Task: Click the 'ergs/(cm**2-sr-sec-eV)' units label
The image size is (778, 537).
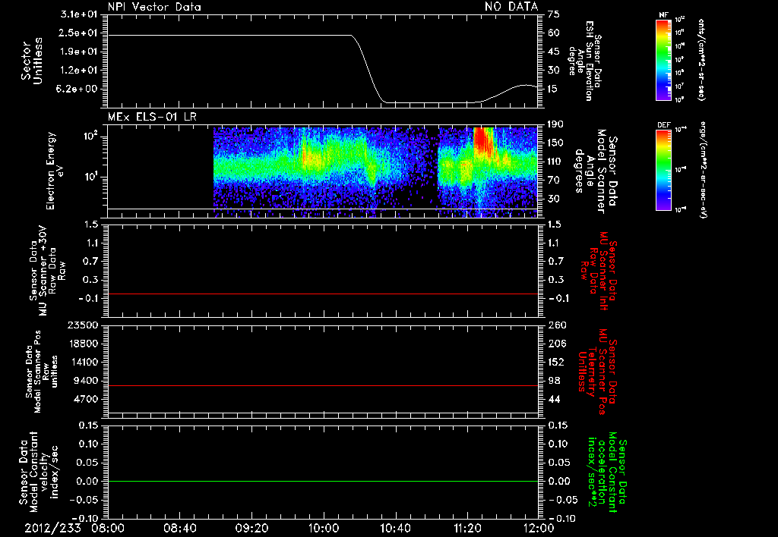Action: (703, 171)
